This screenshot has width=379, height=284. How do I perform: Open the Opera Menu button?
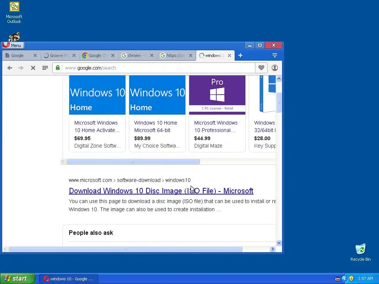tap(13, 45)
